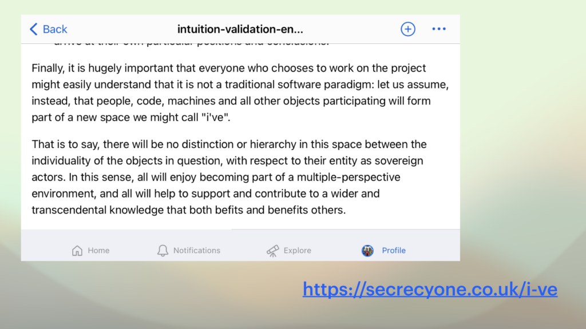Screen dimensions: 586x329
Task: Tap the Back chevron arrow
Action: click(x=34, y=29)
